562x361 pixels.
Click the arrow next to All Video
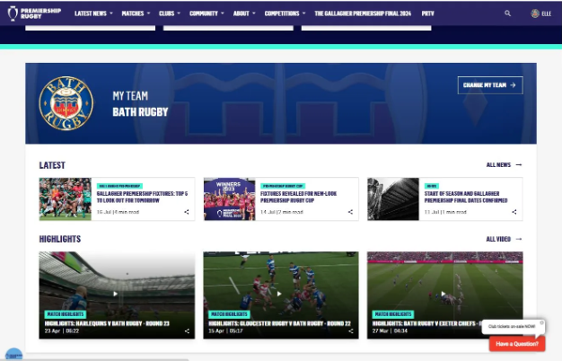point(519,239)
